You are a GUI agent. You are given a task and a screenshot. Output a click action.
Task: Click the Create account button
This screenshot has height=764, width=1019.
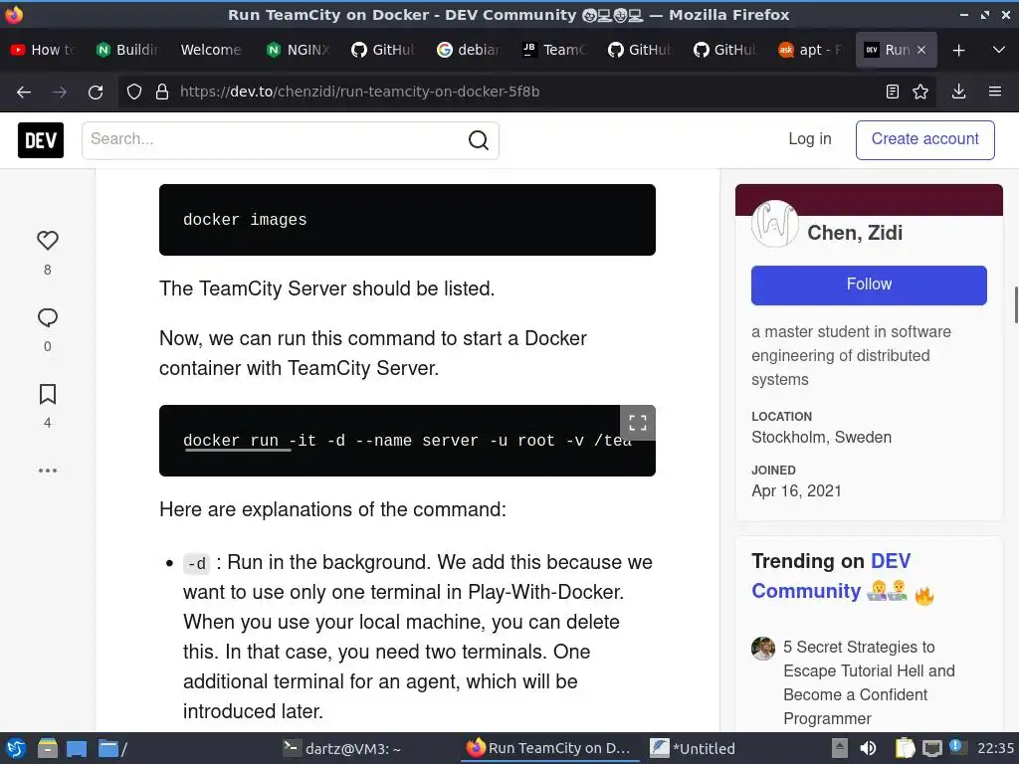click(x=924, y=139)
